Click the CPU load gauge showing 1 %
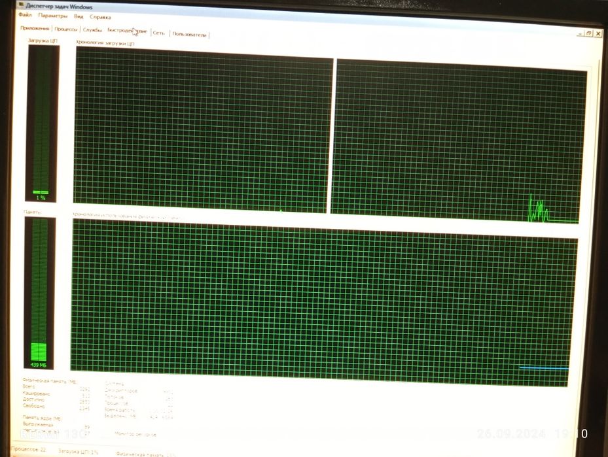 43,123
